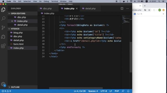
Task: Close index.php in Open Editors list
Action: [12, 21]
